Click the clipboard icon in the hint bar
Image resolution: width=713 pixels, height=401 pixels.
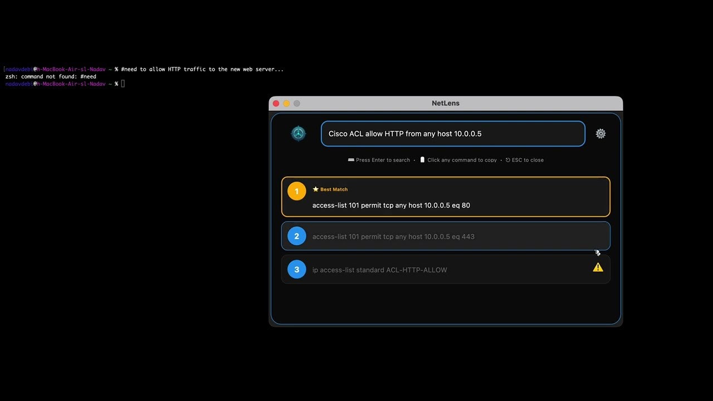pos(422,160)
